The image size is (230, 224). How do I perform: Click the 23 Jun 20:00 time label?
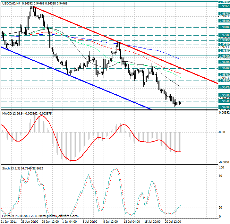(x=30, y=221)
